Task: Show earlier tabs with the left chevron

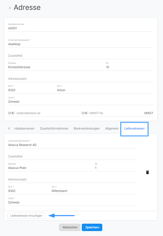Action: click(x=9, y=128)
